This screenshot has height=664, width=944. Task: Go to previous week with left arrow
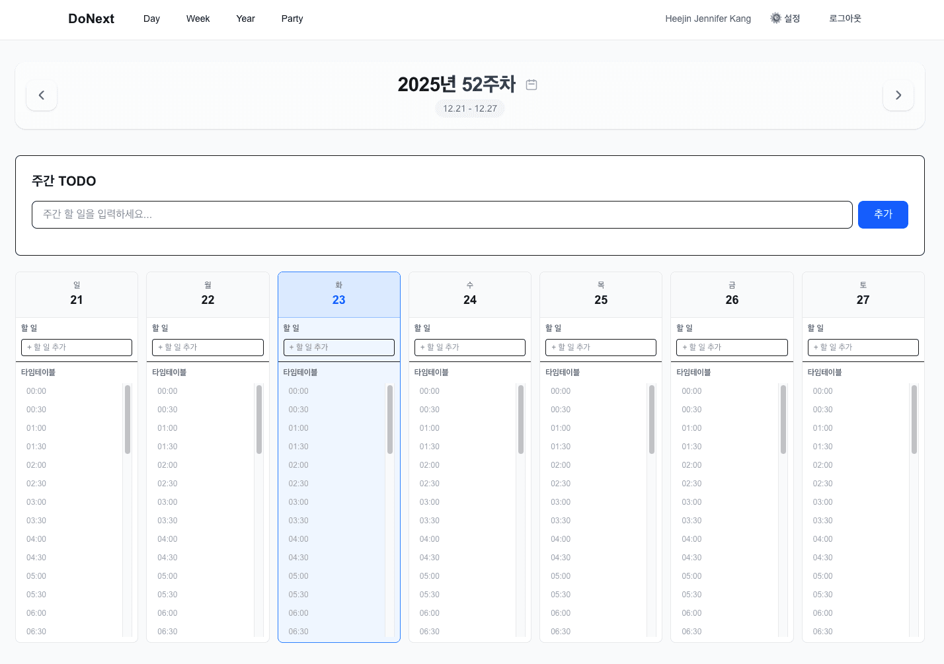click(x=42, y=95)
